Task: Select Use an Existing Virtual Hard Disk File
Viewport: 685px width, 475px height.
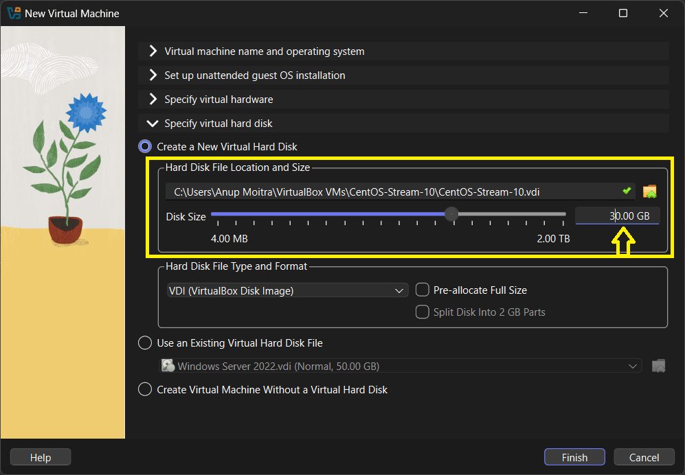Action: pyautogui.click(x=145, y=343)
